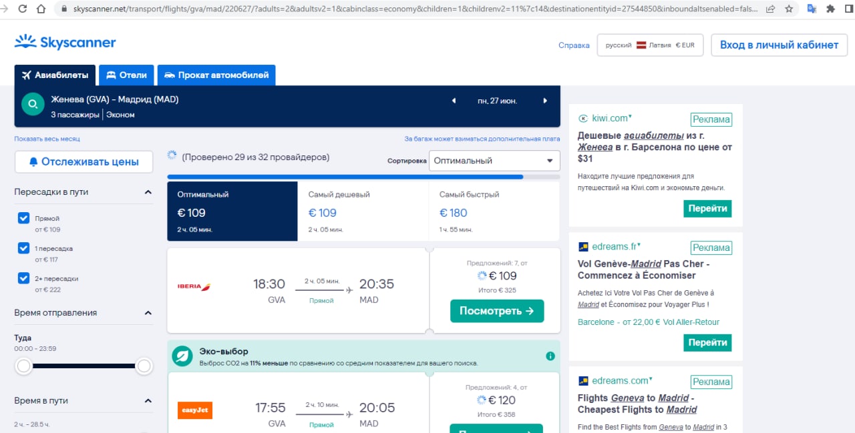Collapse the Пересадки в пути section
The image size is (855, 433).
tap(148, 192)
